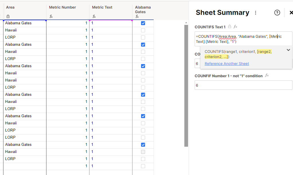Screen dimensions: 293x175
Task: Uncheck checkbox in fourth Alabama Gates row
Action: pyautogui.click(x=143, y=95)
